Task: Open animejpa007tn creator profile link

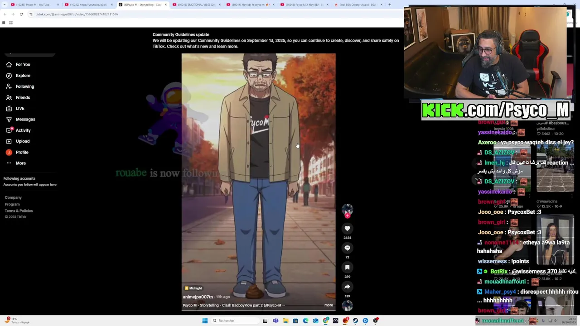Action: point(198,297)
